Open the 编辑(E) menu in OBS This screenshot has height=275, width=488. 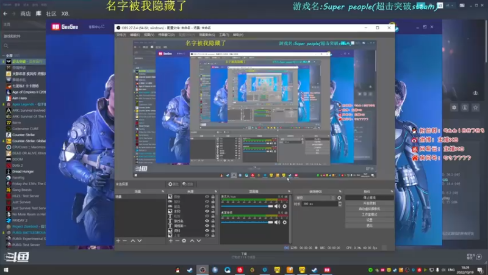[135, 35]
